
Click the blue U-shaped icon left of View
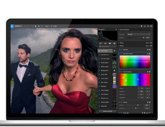42,26
